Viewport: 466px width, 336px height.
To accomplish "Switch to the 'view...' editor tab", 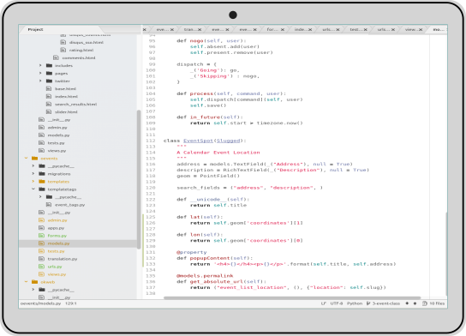I will coord(410,29).
